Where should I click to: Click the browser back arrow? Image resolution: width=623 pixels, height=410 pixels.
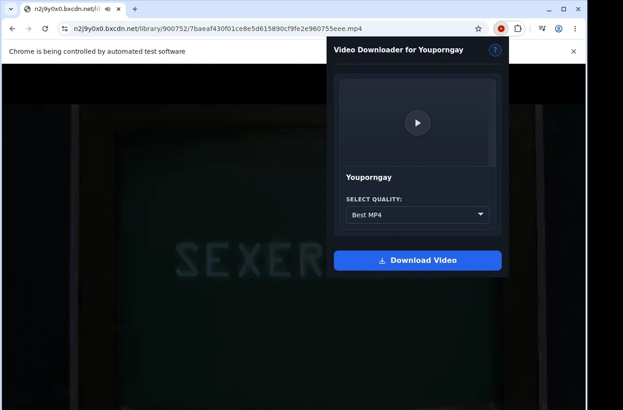(12, 29)
